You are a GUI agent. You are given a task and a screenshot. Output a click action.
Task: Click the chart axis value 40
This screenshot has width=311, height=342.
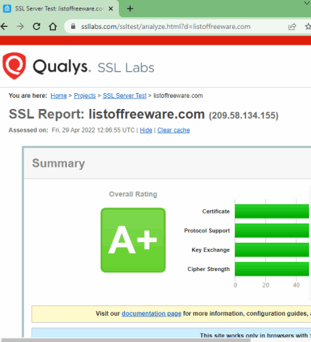[x=296, y=285]
